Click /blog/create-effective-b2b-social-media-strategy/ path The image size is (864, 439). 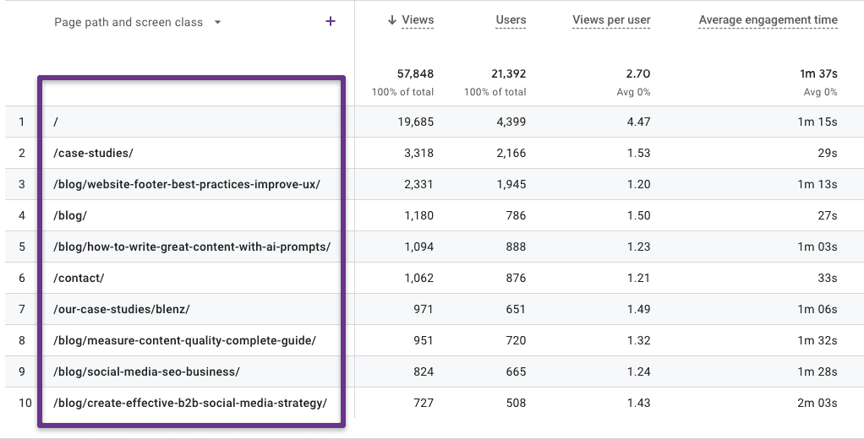[189, 403]
